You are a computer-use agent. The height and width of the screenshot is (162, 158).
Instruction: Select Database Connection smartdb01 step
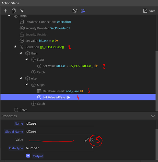tap(45, 22)
